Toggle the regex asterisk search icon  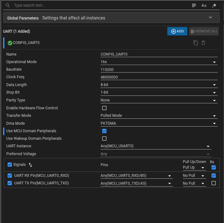pos(214,5)
